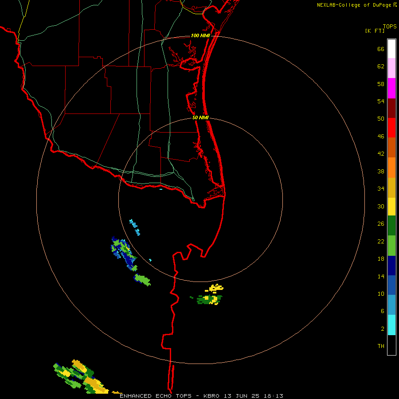Click the white swatch in the tops legend
Screen dimensions: 399x399
(x=391, y=49)
